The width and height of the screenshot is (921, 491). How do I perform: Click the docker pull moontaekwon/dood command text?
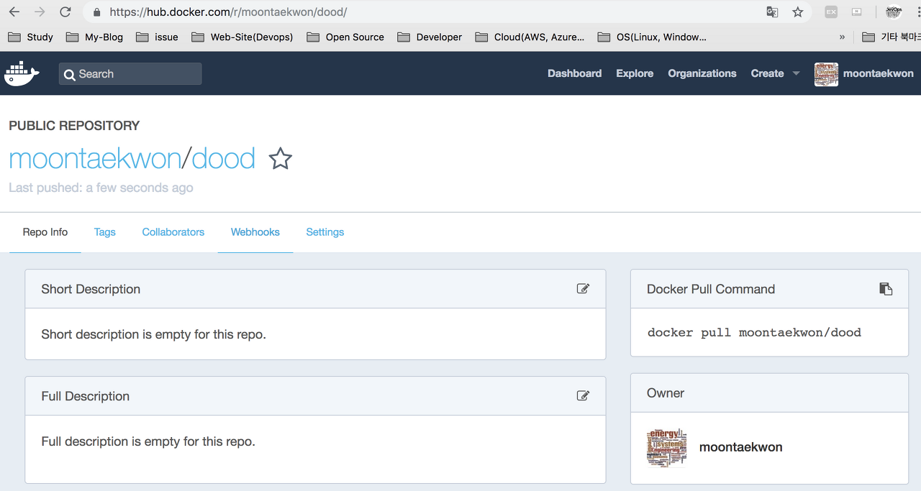(754, 333)
